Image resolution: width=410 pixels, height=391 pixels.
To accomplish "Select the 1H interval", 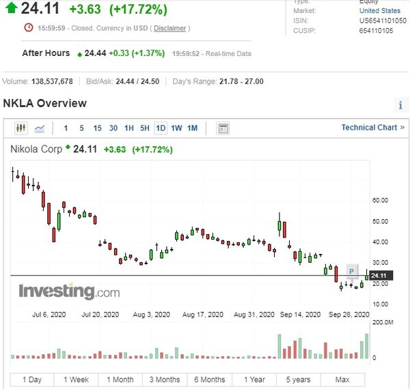I will 129,128.
